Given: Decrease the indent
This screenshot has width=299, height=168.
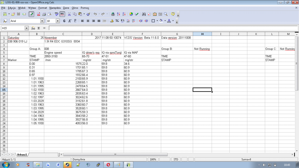Looking at the screenshot, I should [x=141, y=21].
